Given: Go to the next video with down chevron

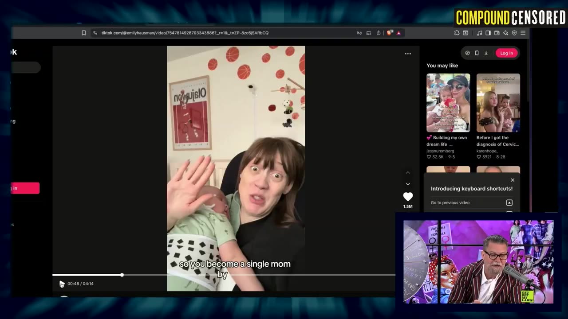Looking at the screenshot, I should click(408, 184).
